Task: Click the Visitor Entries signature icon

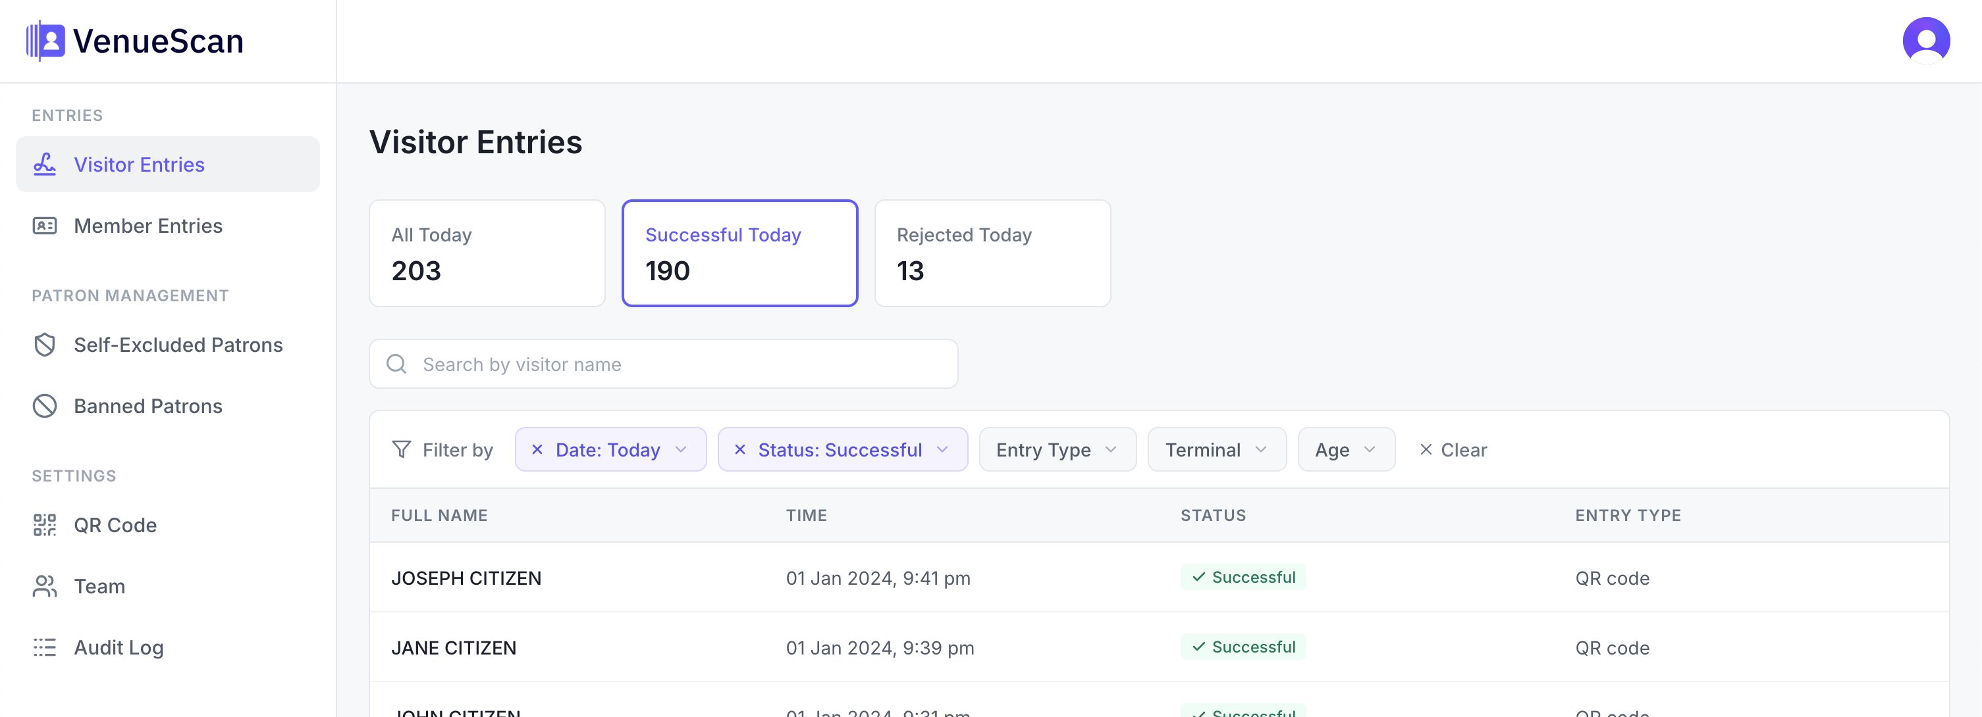Action: pyautogui.click(x=45, y=164)
